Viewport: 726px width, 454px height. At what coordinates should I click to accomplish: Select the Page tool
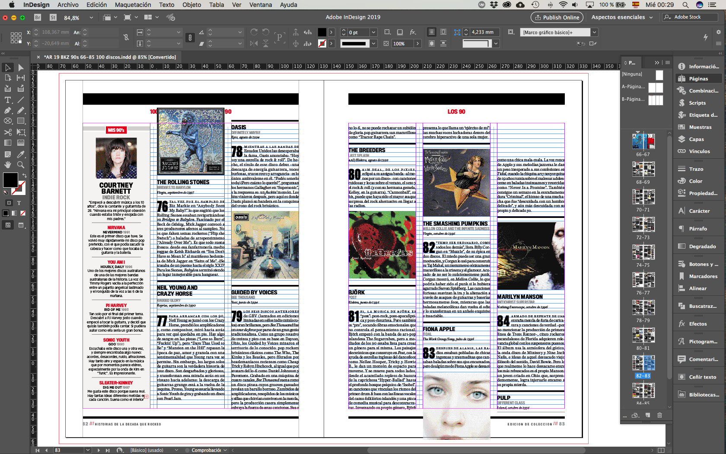(8, 78)
